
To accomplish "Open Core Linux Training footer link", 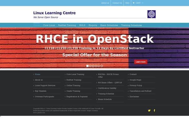I will pyautogui.click(x=75, y=74).
